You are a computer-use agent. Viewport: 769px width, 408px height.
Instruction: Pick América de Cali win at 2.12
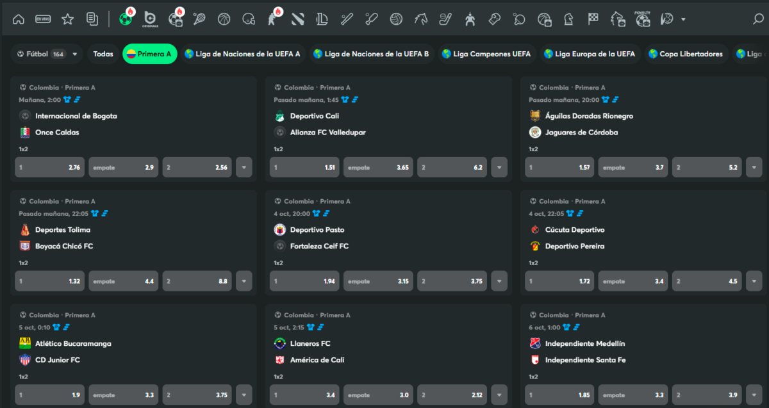452,395
